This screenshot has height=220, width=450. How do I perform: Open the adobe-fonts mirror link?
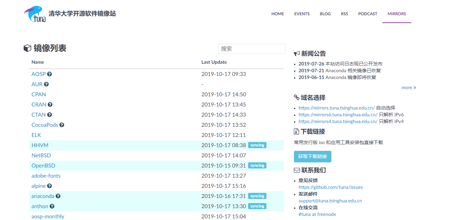[46, 176]
